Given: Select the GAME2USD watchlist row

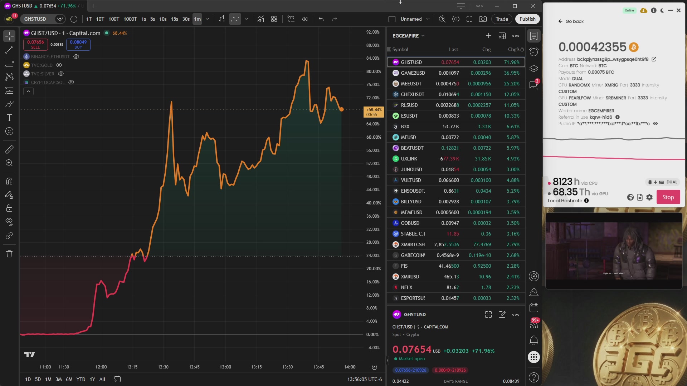Looking at the screenshot, I should coord(456,73).
